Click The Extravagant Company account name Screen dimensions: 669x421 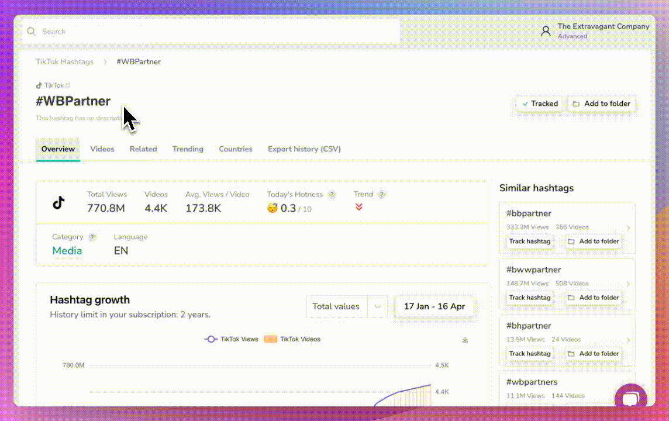coord(604,26)
